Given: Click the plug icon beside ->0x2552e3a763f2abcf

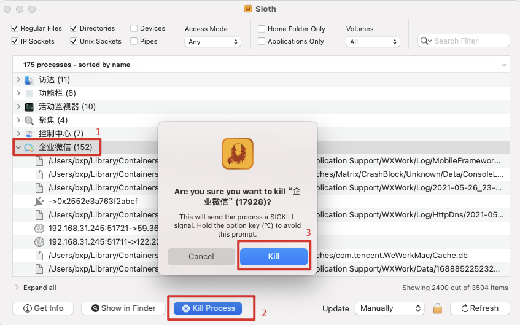Looking at the screenshot, I should point(39,201).
